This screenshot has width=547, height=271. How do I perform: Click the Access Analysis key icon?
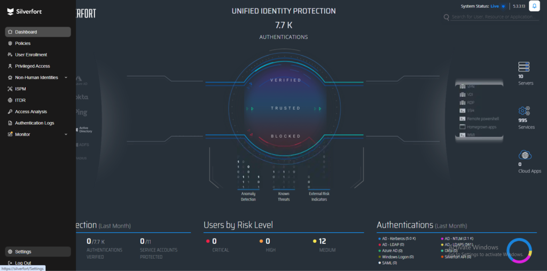click(x=10, y=111)
